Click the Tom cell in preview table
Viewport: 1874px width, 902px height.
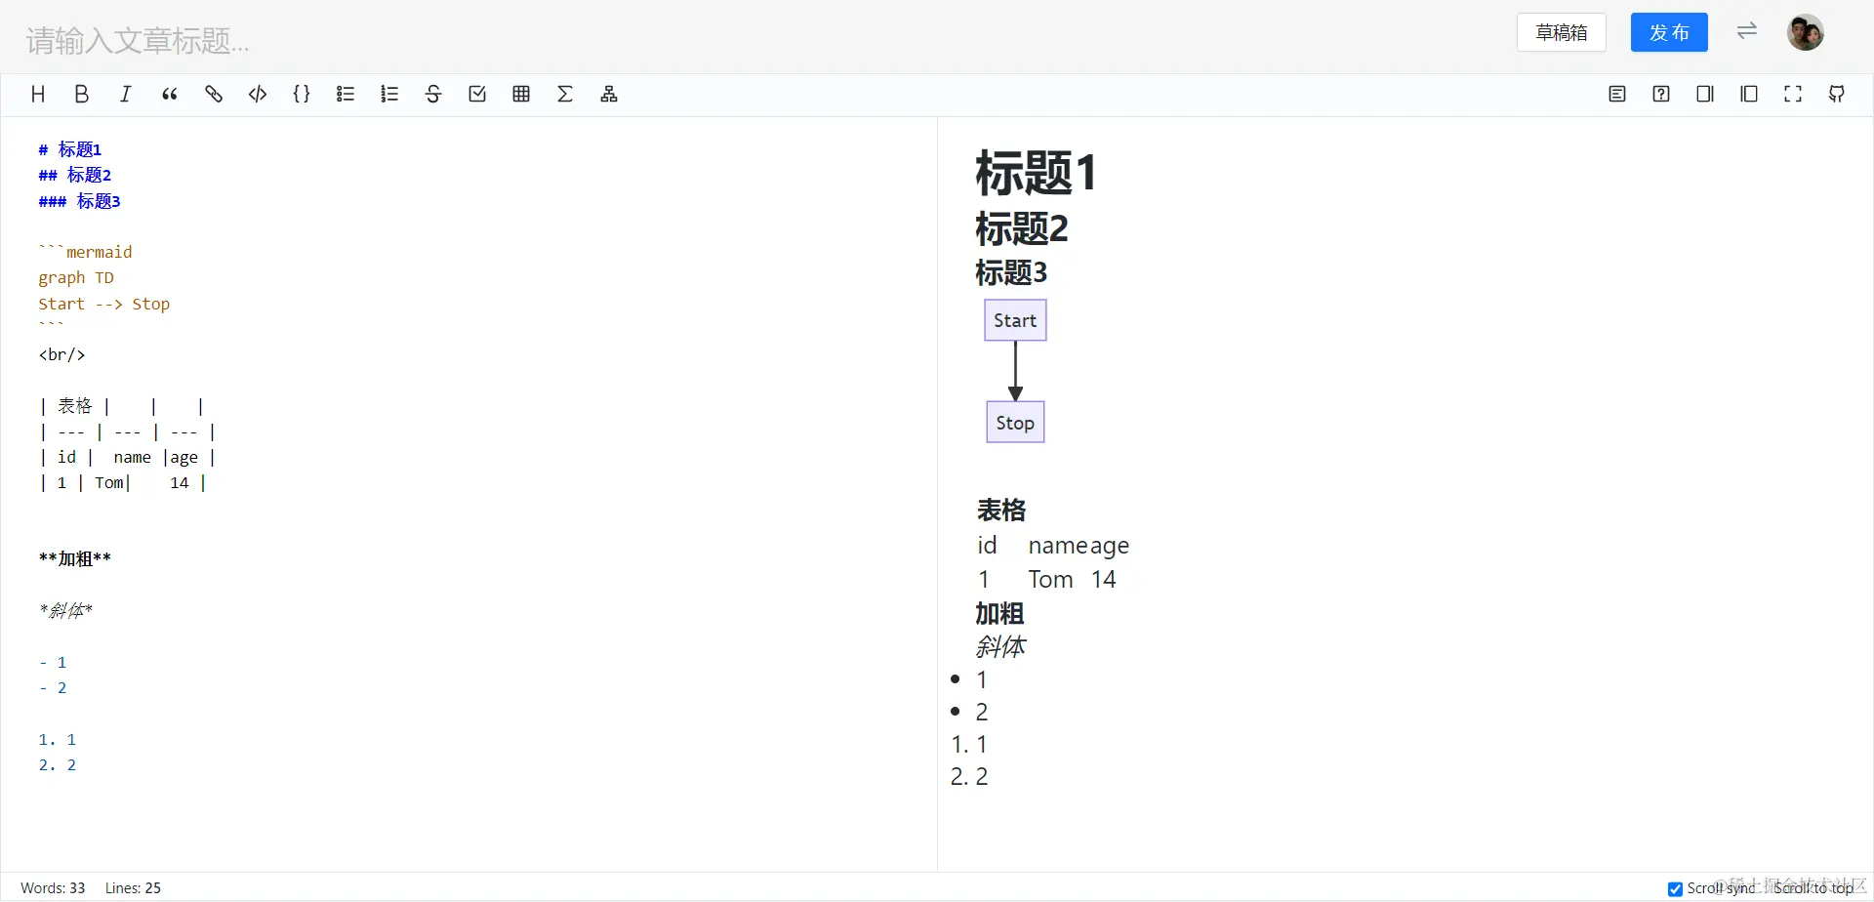[1050, 580]
